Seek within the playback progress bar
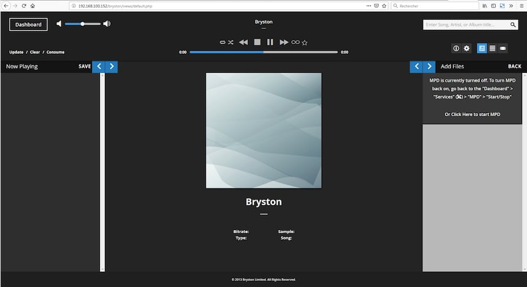 point(263,52)
